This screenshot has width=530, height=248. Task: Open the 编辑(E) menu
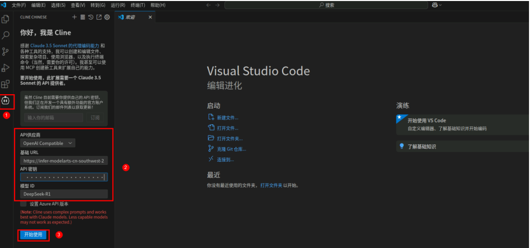click(39, 5)
